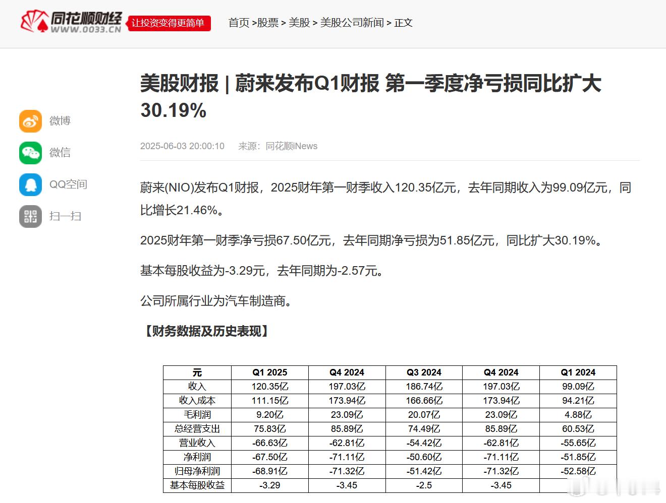666x503 pixels.
Task: Open 美股公司新闻 breadcrumb link
Action: click(352, 23)
